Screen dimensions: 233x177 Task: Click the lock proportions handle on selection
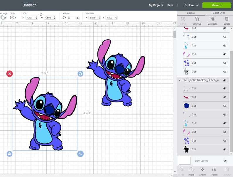point(9,154)
